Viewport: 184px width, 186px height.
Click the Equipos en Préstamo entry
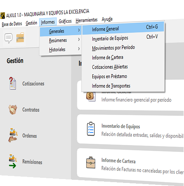coord(109,76)
